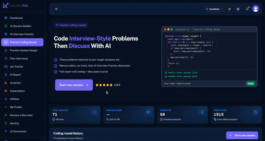This screenshot has height=141, width=265.
Task: Open notifications bell
Action: click(x=247, y=9)
